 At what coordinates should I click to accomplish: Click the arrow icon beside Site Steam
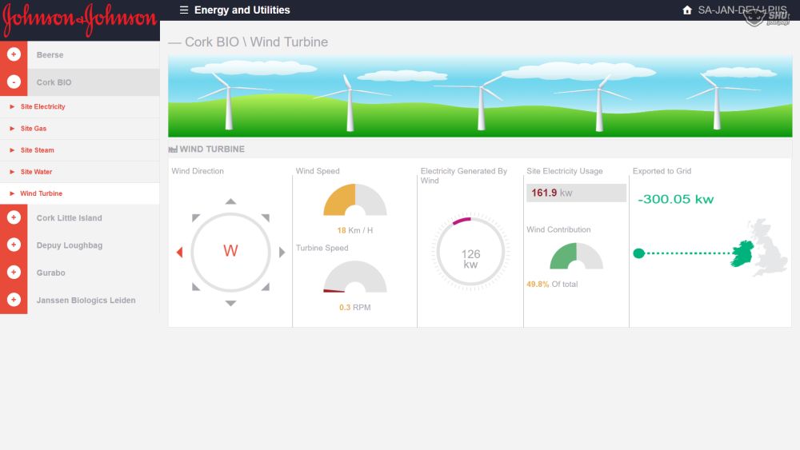[x=12, y=150]
